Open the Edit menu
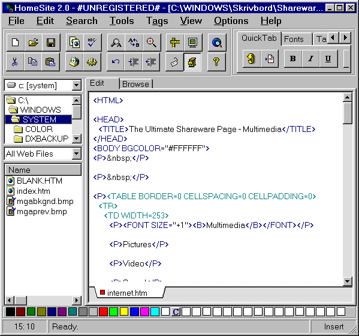The height and width of the screenshot is (336, 359). (x=45, y=21)
